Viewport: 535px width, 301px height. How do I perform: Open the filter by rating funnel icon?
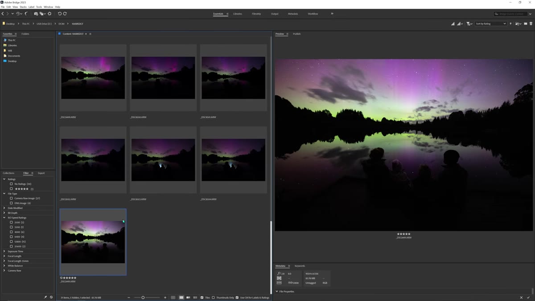pyautogui.click(x=469, y=24)
